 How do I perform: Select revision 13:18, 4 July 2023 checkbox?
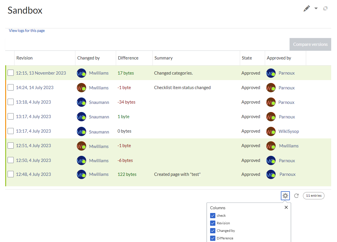tap(10, 102)
